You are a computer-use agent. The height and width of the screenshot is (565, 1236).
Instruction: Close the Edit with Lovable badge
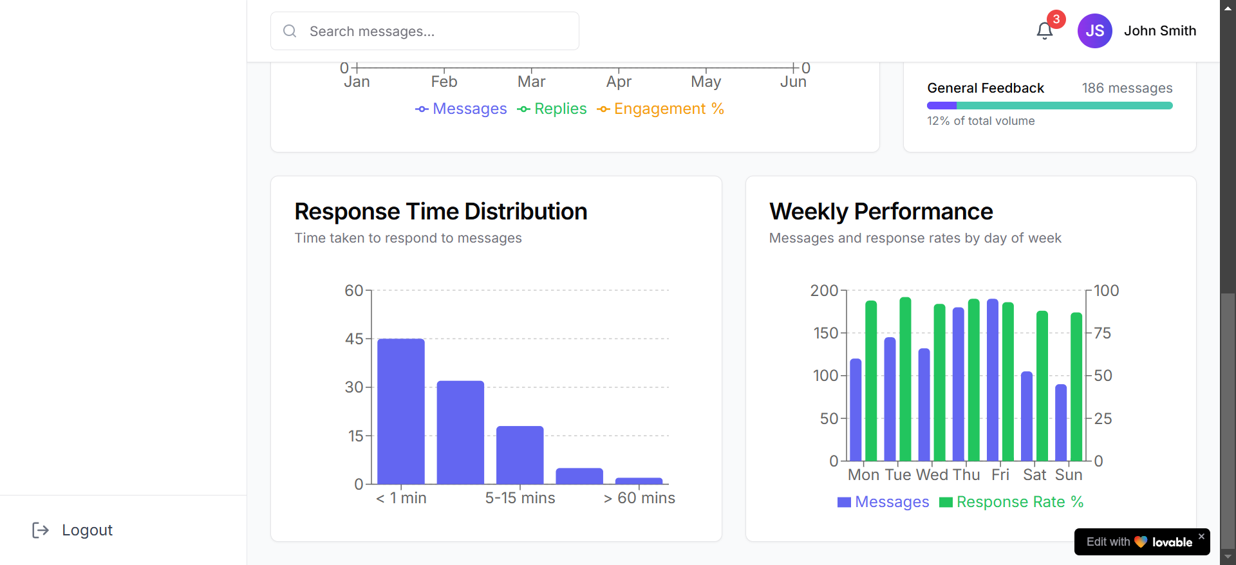[1201, 536]
